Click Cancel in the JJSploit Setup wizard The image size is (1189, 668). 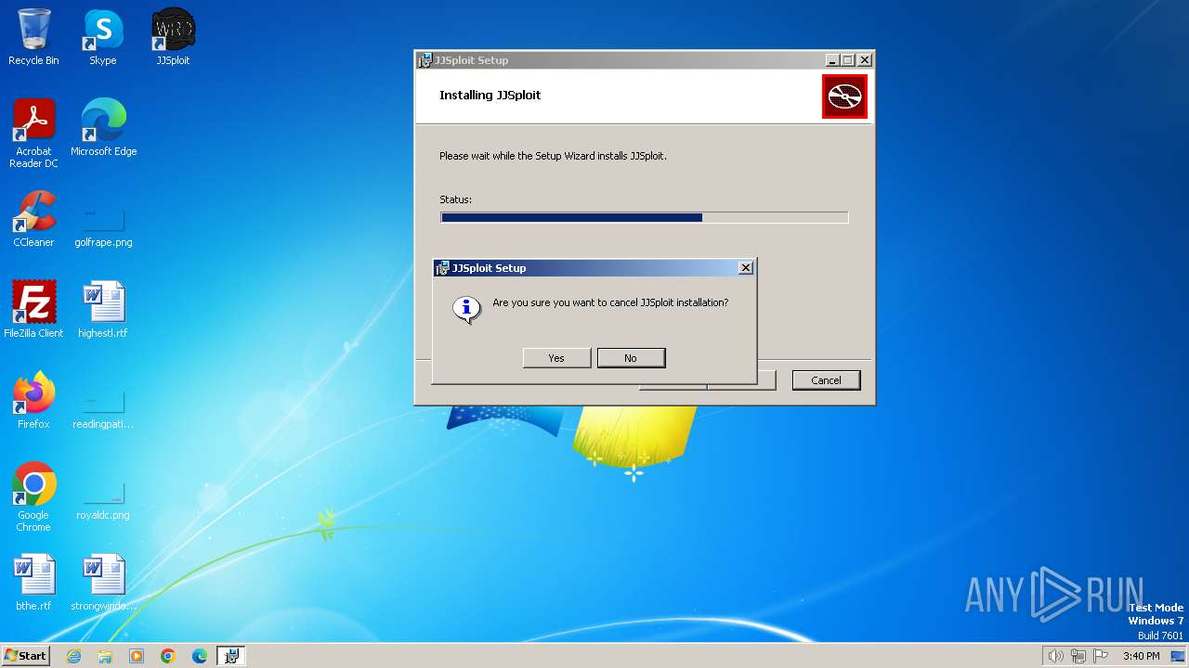pyautogui.click(x=826, y=380)
